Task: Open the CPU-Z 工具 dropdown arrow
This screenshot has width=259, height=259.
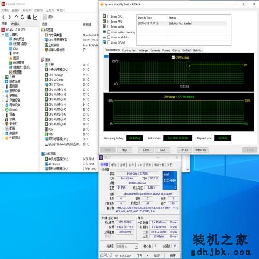Action: pyautogui.click(x=147, y=255)
